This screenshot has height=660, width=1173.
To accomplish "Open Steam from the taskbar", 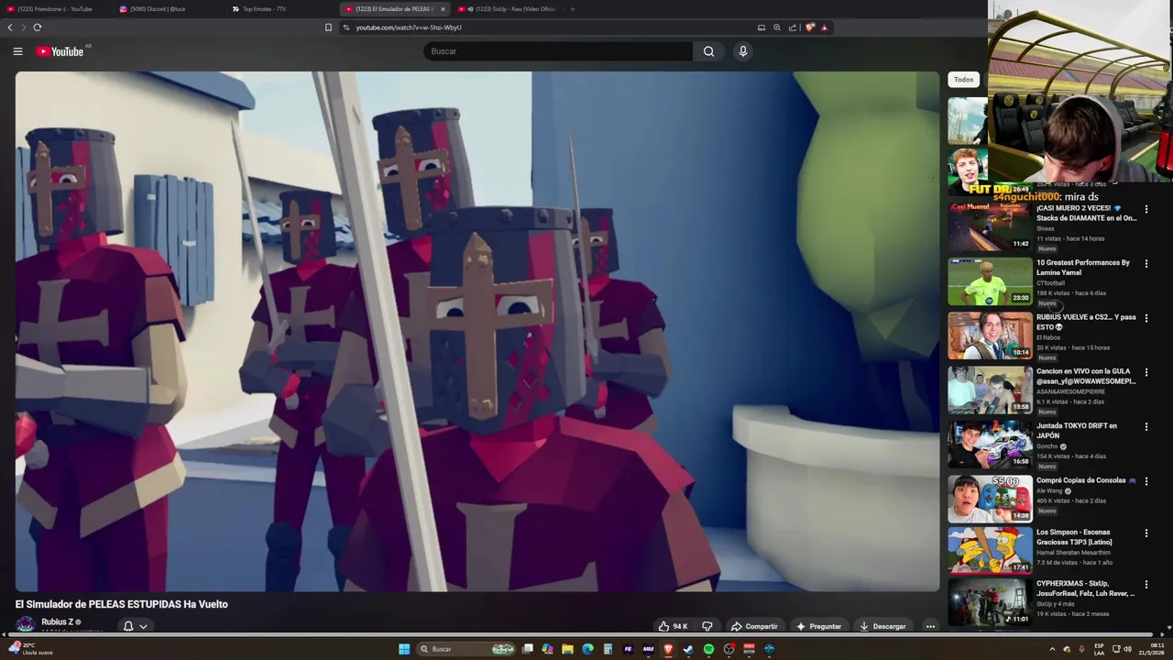I will 688,649.
